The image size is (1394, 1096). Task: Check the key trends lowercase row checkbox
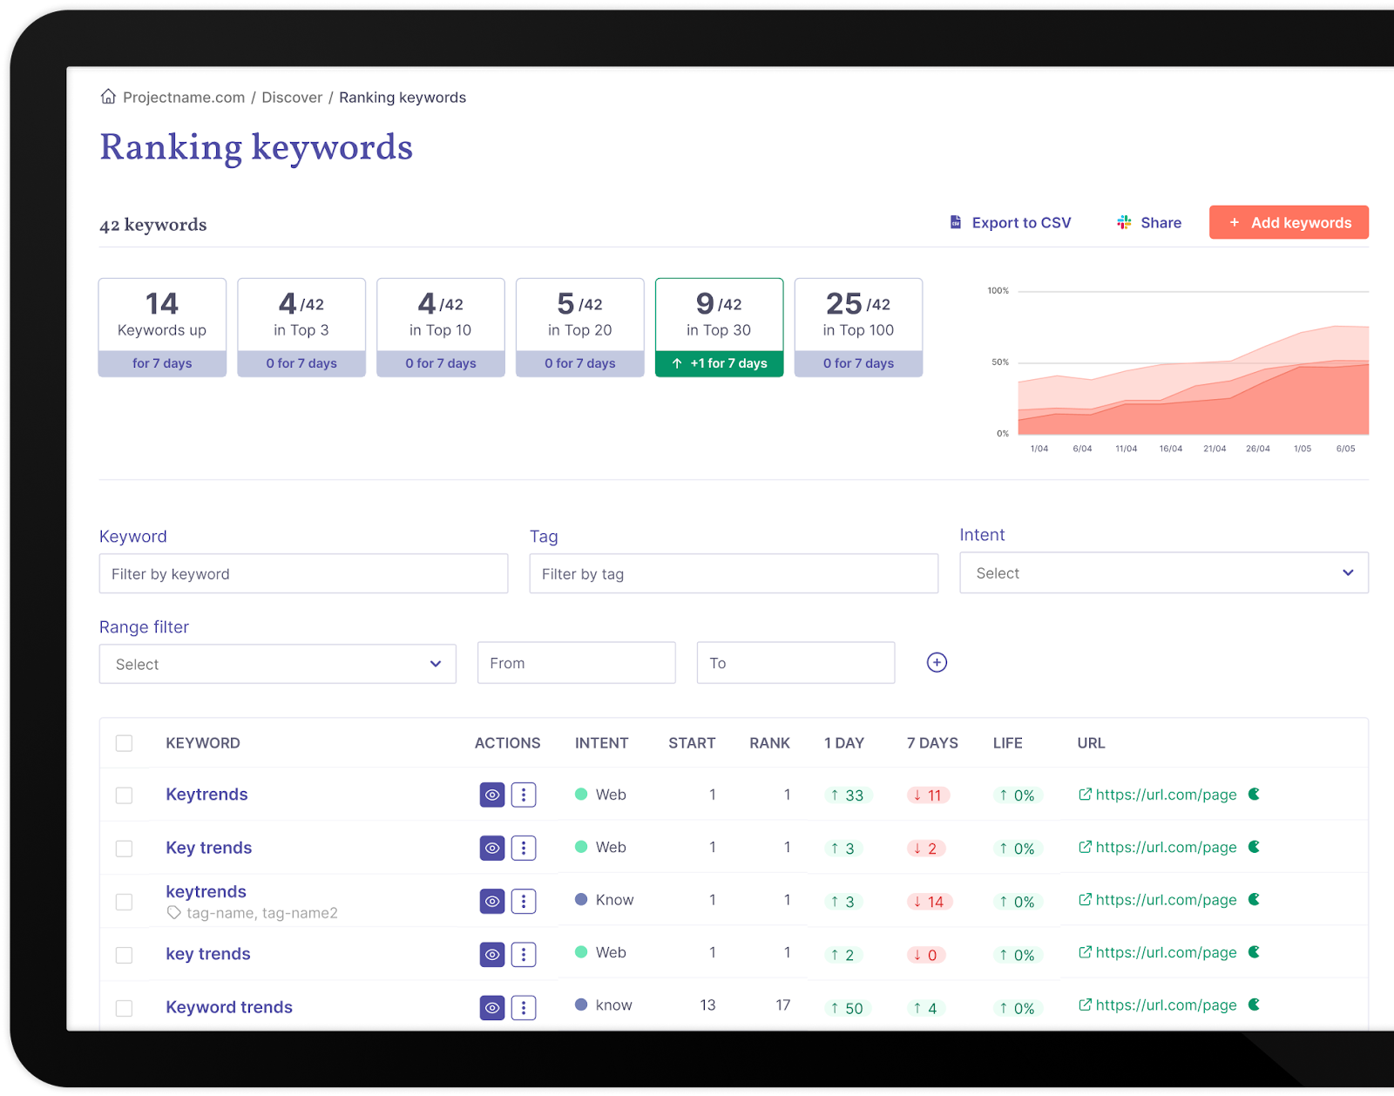point(124,955)
